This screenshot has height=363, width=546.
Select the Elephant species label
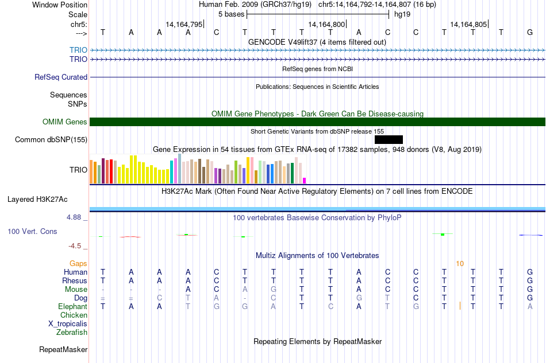click(72, 306)
